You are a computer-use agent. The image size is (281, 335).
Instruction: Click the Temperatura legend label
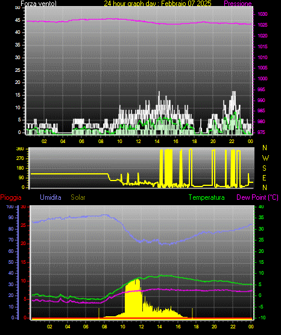point(207,197)
